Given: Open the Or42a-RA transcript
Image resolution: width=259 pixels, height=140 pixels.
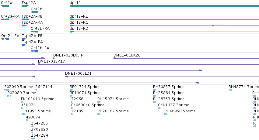Looking at the screenshot, I should 5,19.
